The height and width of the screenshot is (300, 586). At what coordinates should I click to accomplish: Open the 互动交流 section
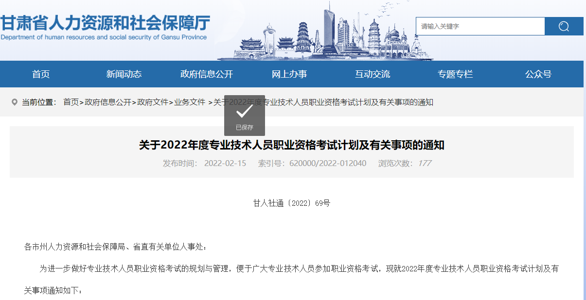coord(373,74)
